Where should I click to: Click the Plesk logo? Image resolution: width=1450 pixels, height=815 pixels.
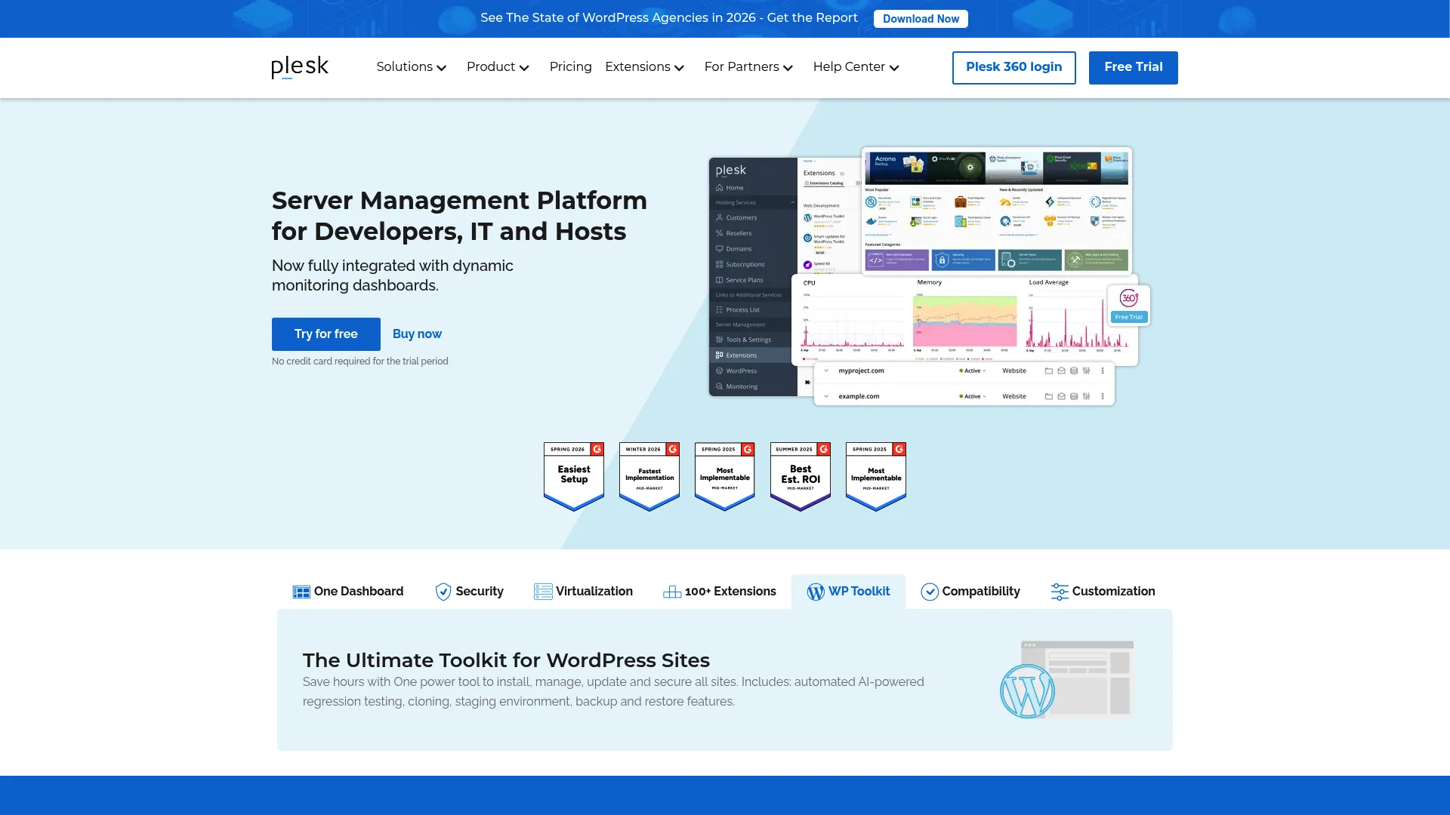coord(300,67)
